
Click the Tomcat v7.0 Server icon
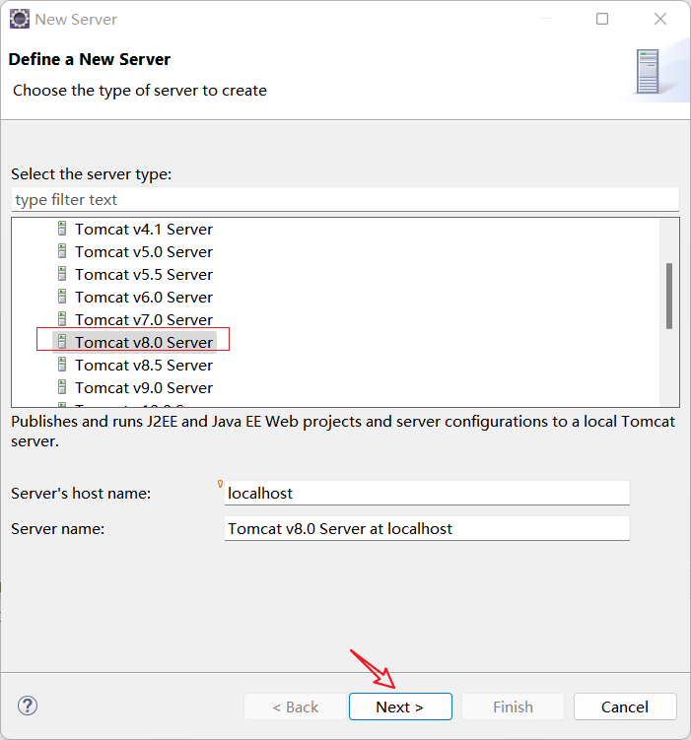point(62,319)
